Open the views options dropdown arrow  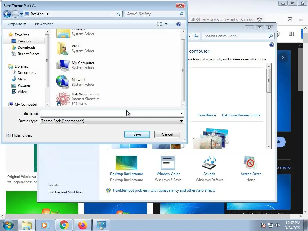pyautogui.click(x=166, y=24)
